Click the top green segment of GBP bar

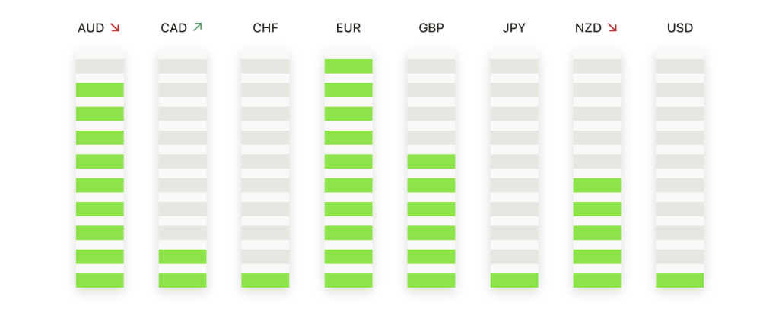431,161
